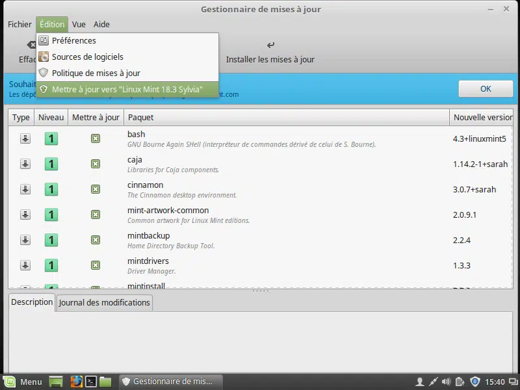Click version 4.3+linuxmint5
Screen dimensions: 520x390
click(x=480, y=138)
